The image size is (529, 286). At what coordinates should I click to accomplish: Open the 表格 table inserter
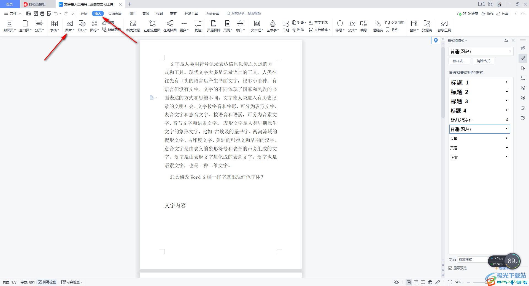tap(54, 26)
